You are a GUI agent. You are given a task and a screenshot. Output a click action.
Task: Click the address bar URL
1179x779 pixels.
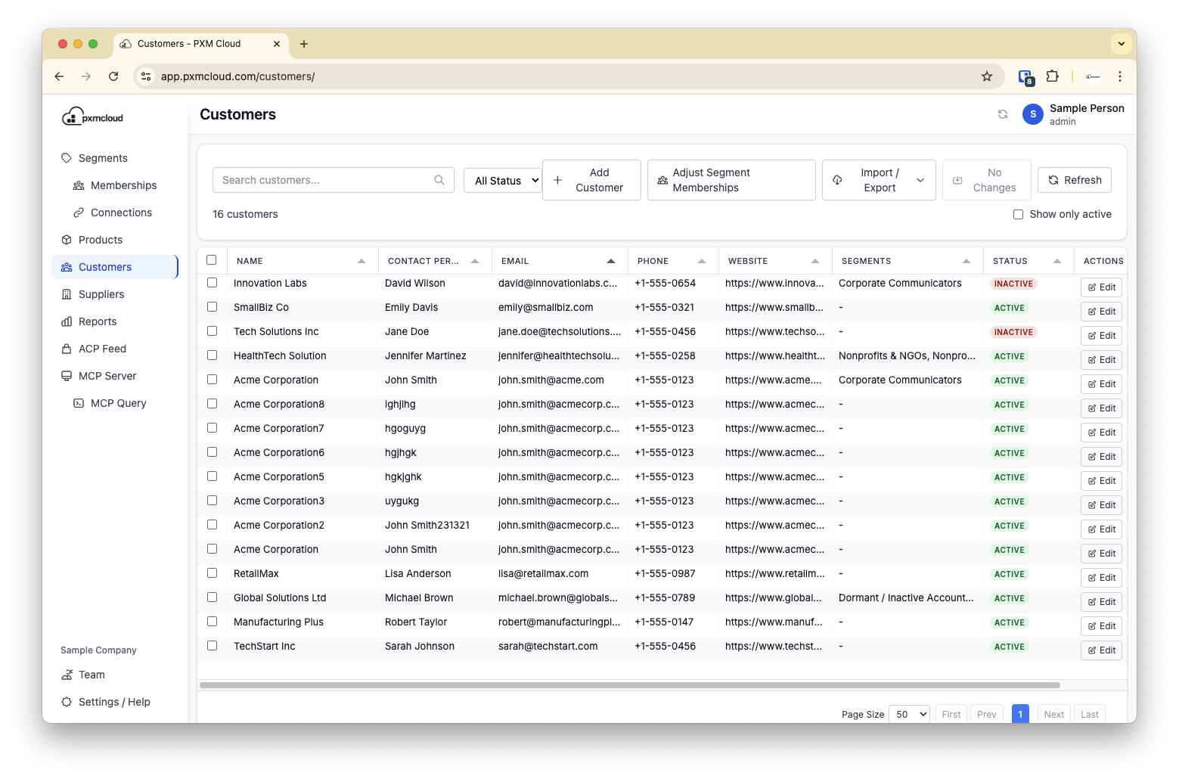click(x=238, y=76)
